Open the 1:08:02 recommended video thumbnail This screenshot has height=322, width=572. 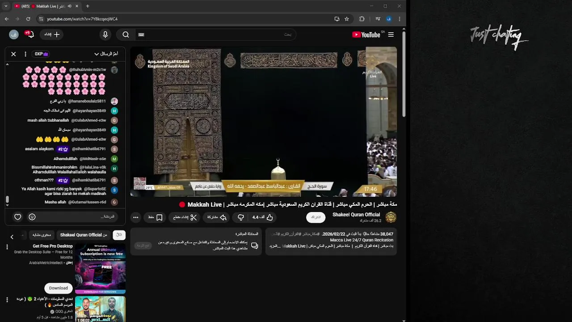coord(100,309)
